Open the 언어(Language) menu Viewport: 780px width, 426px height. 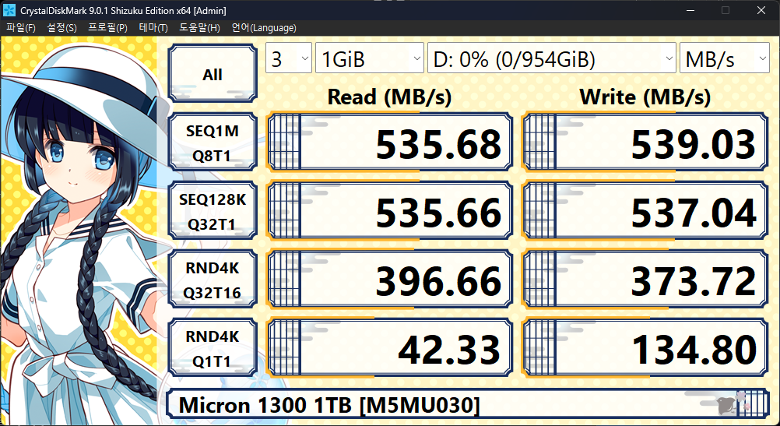[264, 28]
